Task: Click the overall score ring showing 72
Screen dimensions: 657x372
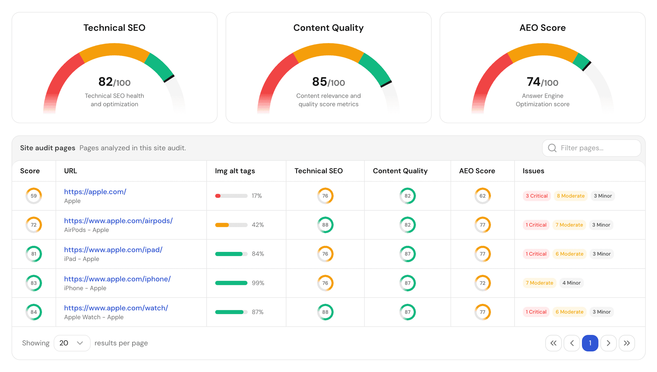Action: pos(34,225)
